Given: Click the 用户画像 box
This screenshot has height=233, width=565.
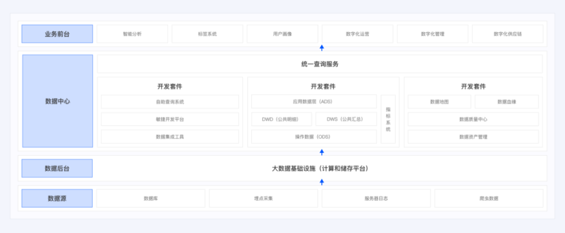Looking at the screenshot, I should (x=282, y=34).
